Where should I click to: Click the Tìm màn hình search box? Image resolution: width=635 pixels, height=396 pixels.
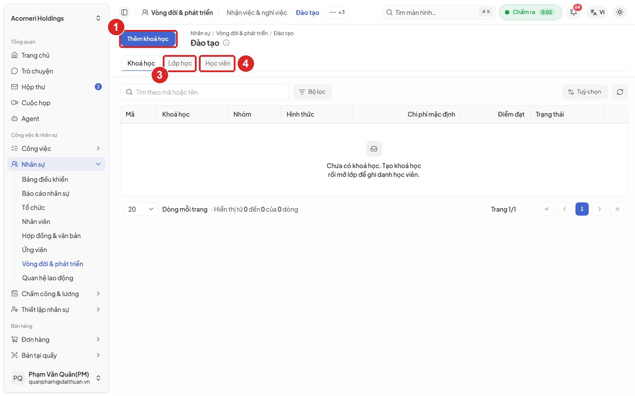point(439,12)
